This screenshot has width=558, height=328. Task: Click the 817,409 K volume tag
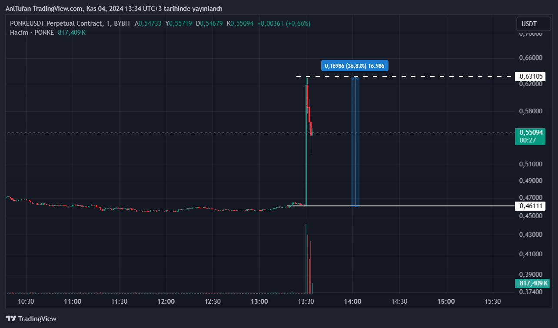coord(532,283)
